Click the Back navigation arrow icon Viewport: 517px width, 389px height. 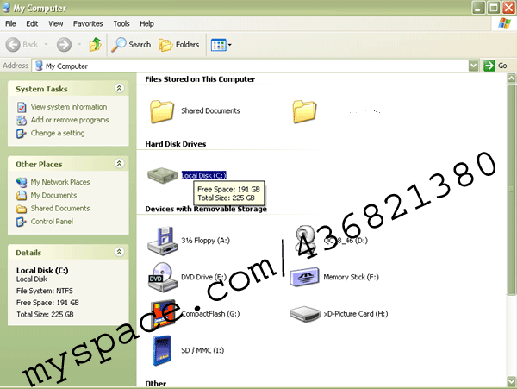13,45
